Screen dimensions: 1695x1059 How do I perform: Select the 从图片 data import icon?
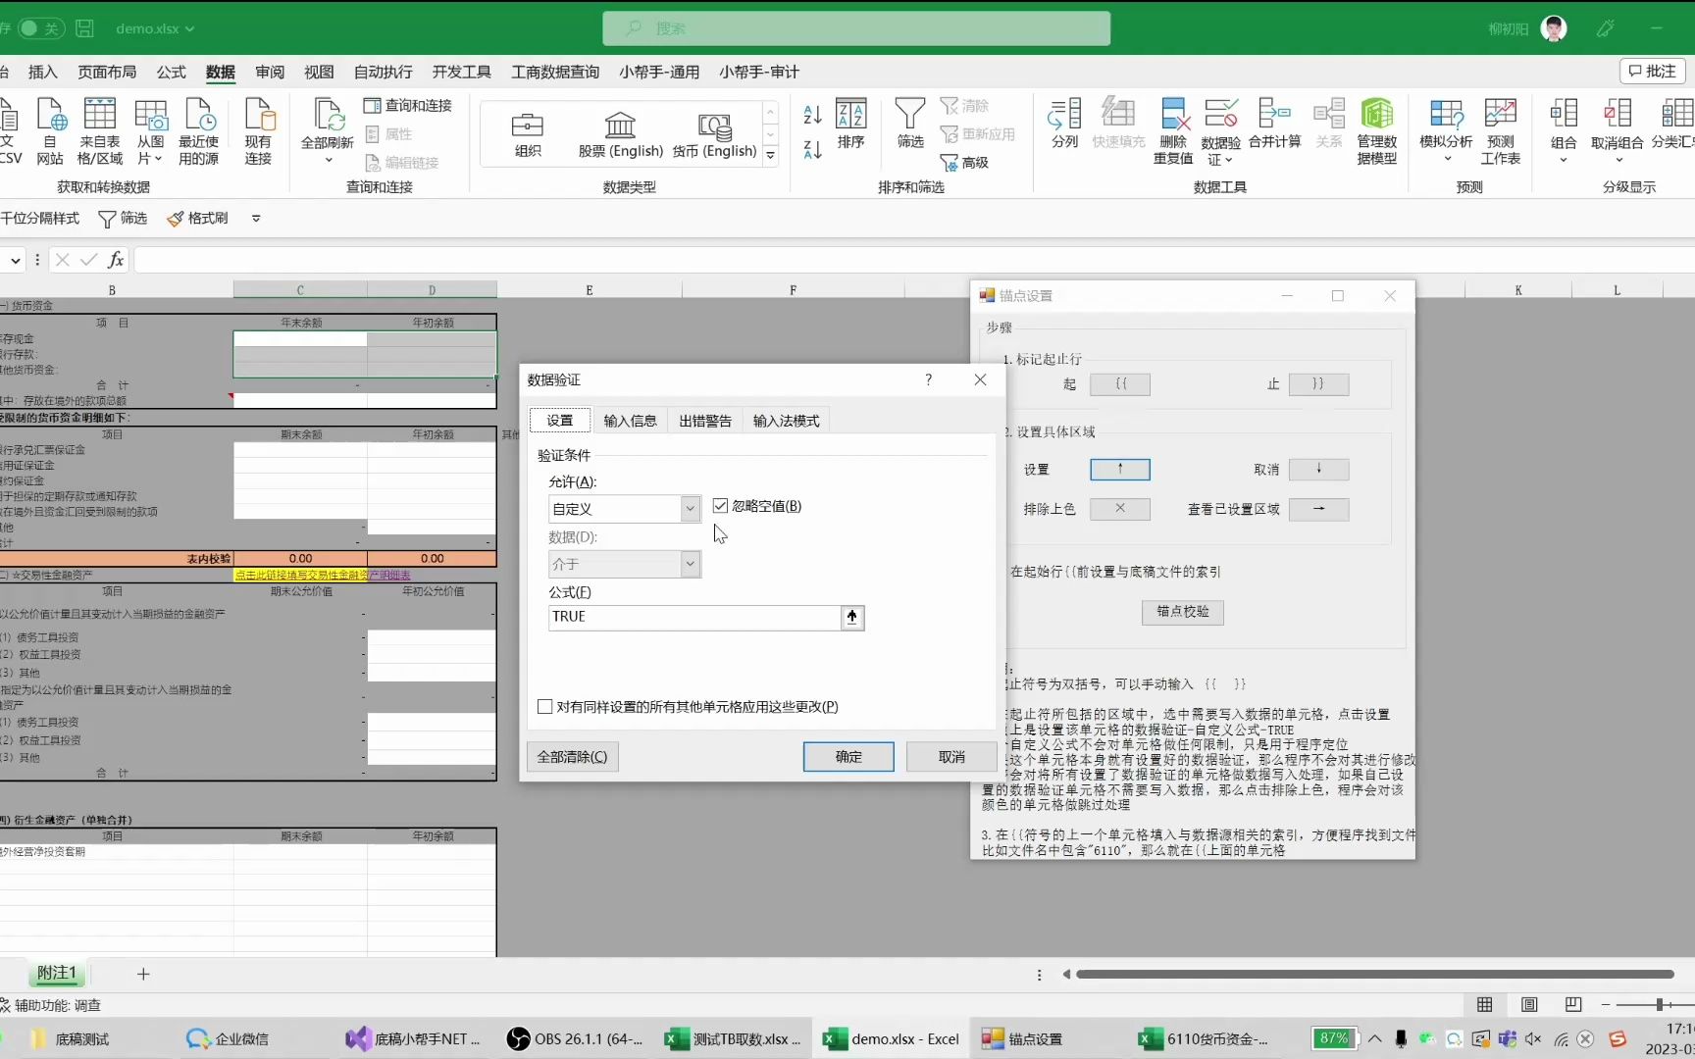(x=150, y=131)
